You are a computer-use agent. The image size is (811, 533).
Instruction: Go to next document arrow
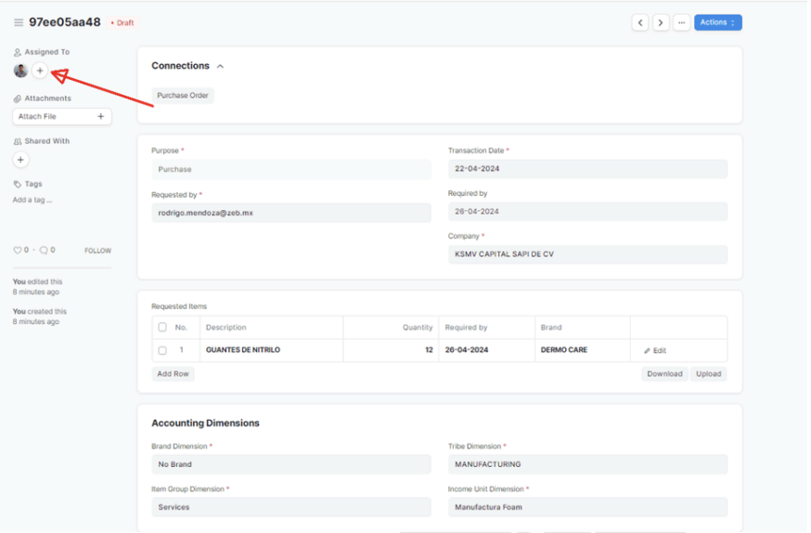coord(661,22)
